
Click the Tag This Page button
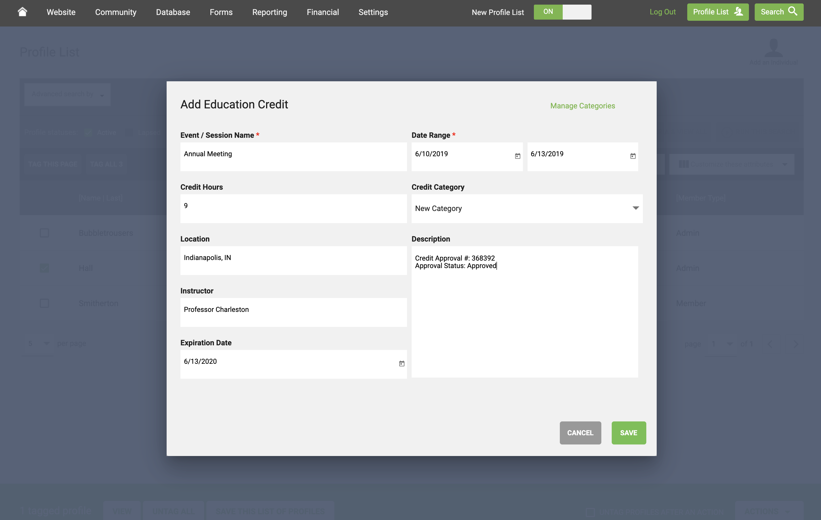coord(53,164)
